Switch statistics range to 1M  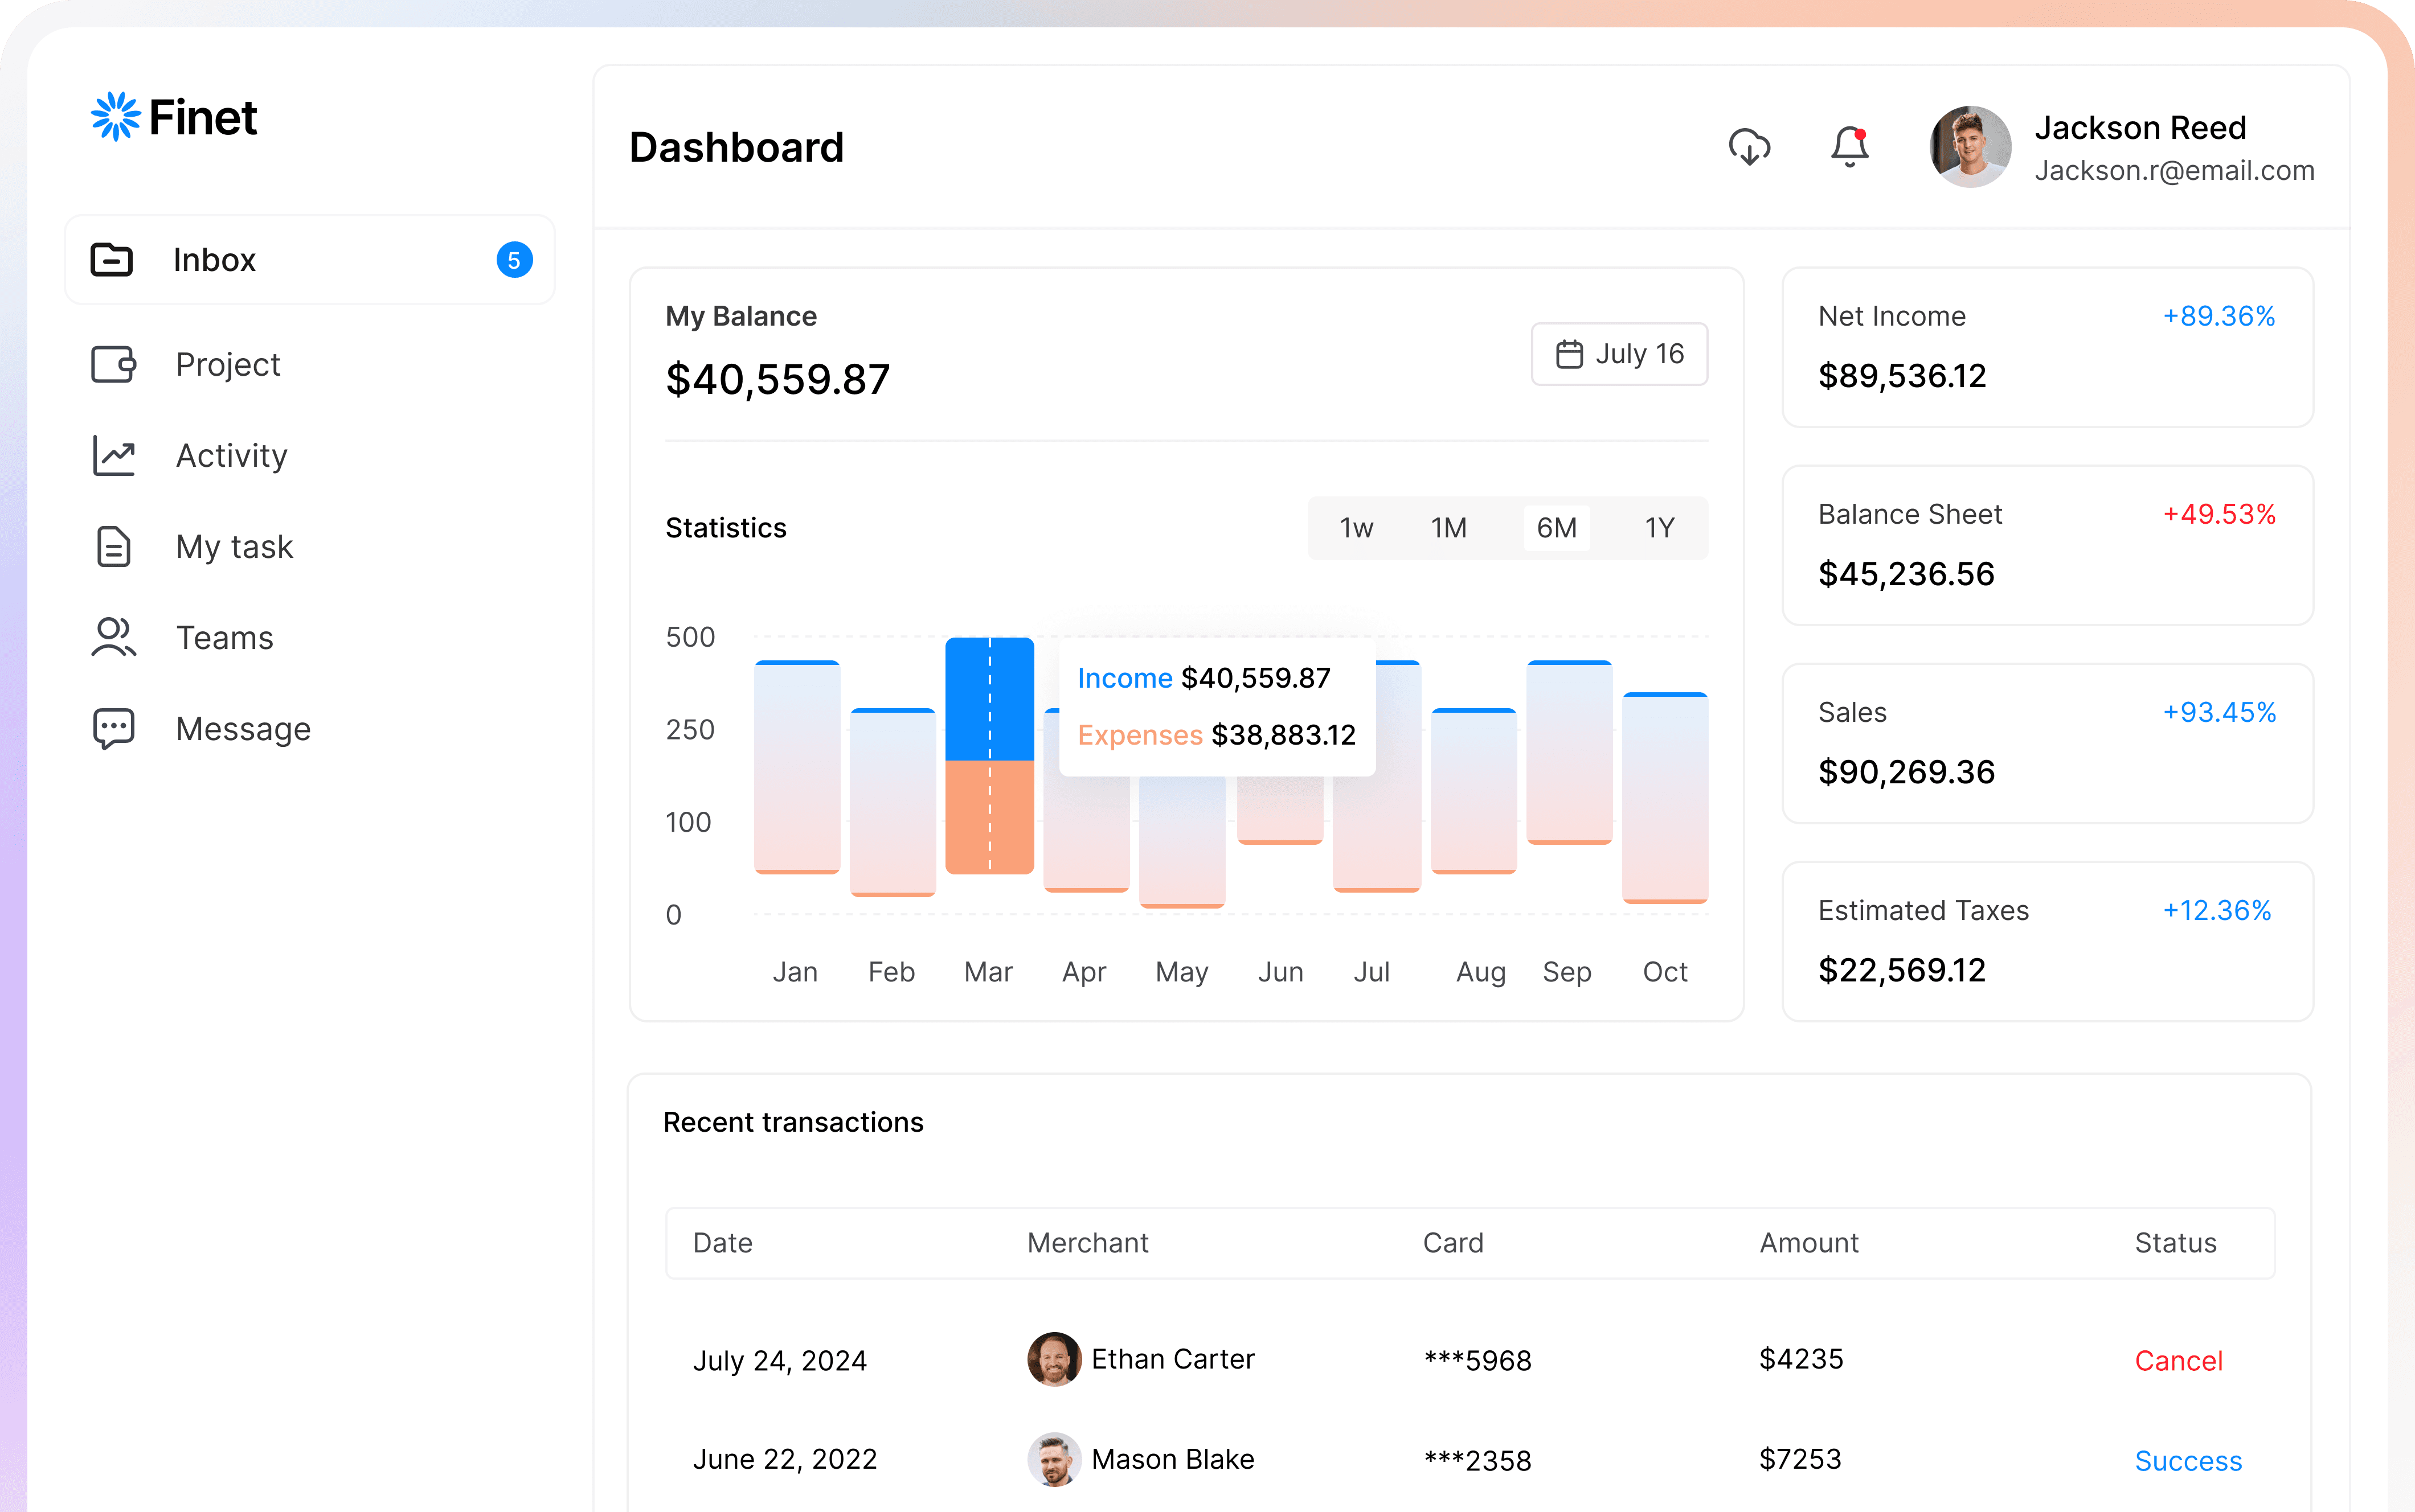coord(1448,528)
